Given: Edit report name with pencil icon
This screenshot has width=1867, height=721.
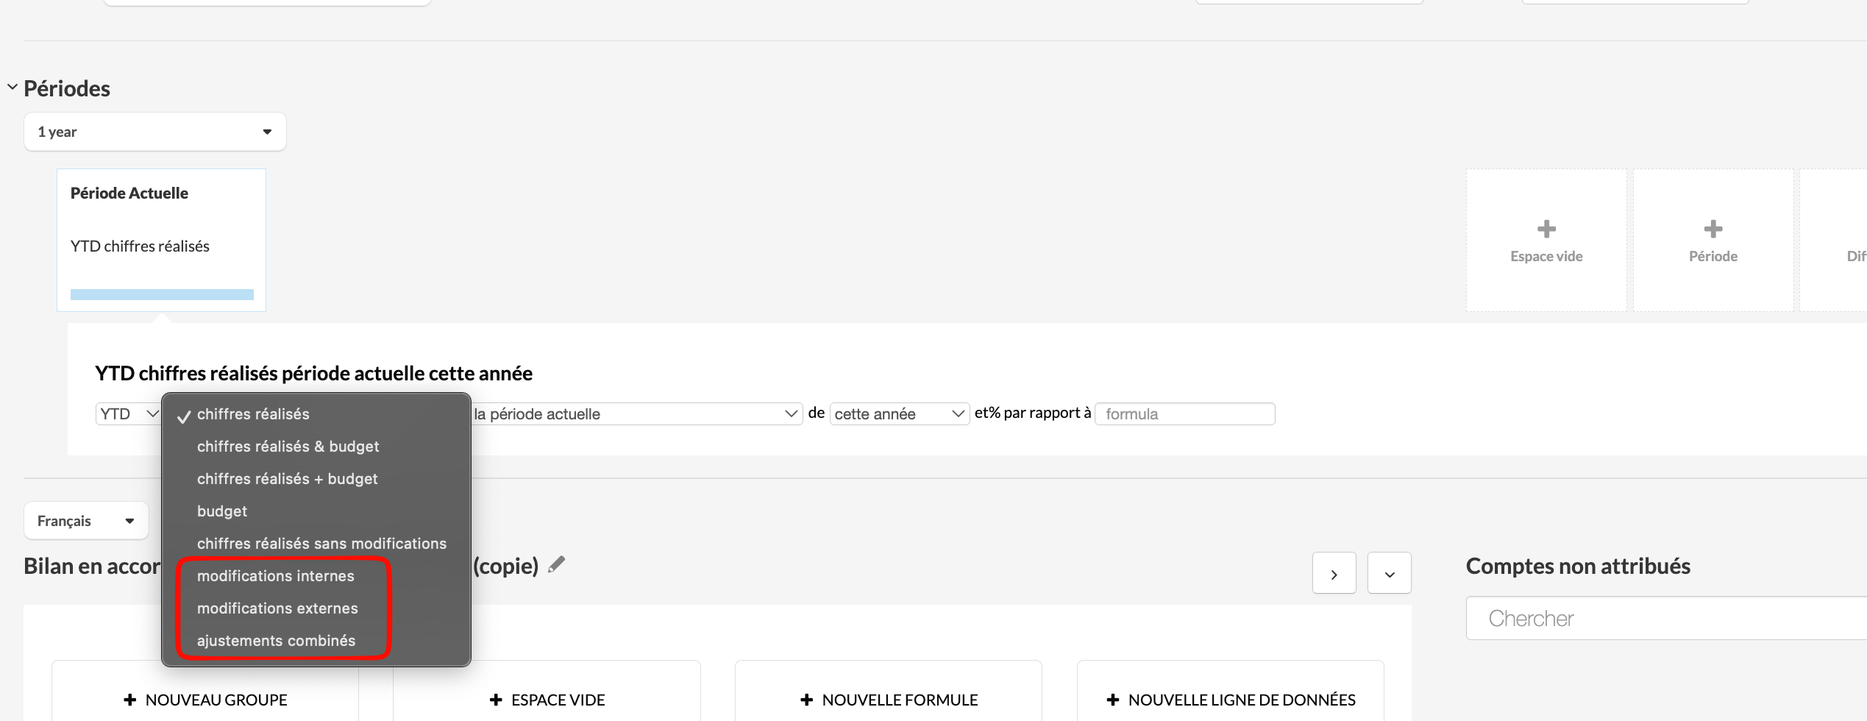Looking at the screenshot, I should coord(557,564).
